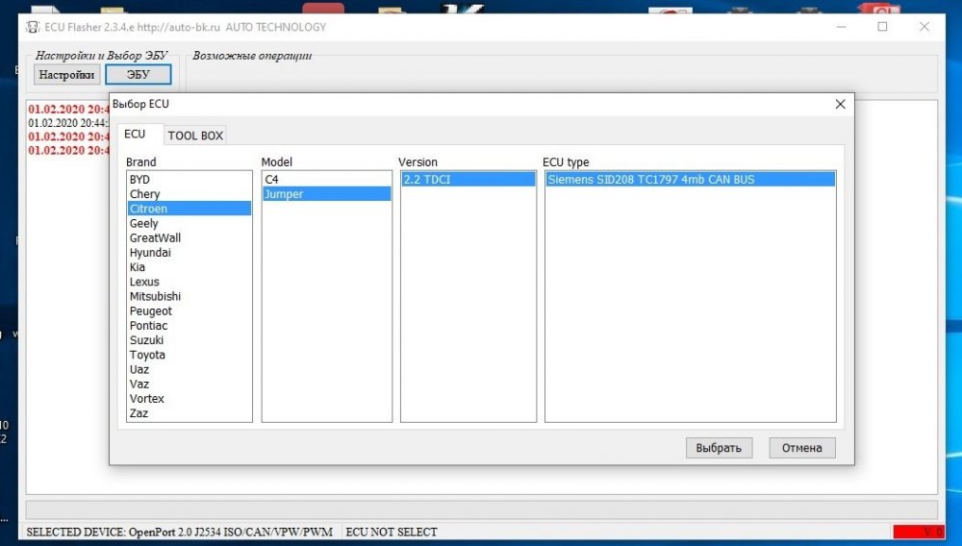Choose C4 in Model list

326,180
